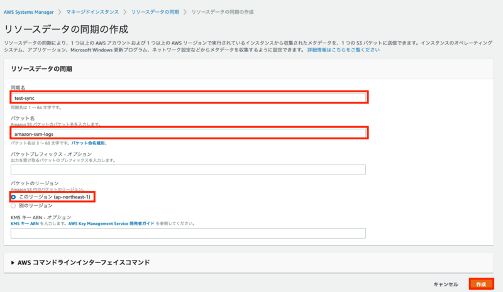This screenshot has height=292, width=503.
Task: Click the バケット名 field with amazon-ssm-logs
Action: [x=189, y=134]
